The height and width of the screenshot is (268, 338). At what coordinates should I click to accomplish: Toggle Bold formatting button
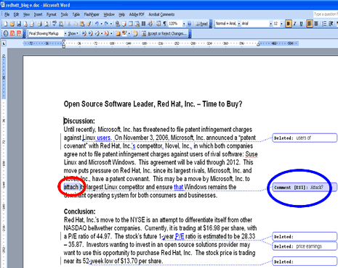289,24
